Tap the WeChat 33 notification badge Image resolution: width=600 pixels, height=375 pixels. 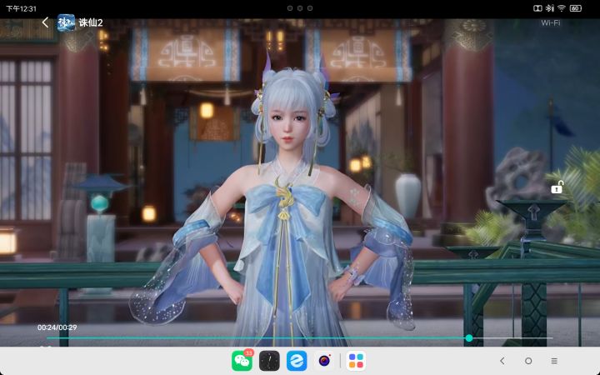click(x=248, y=352)
